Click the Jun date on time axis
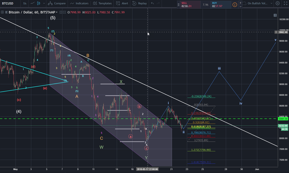289x173 pixels. point(257,169)
